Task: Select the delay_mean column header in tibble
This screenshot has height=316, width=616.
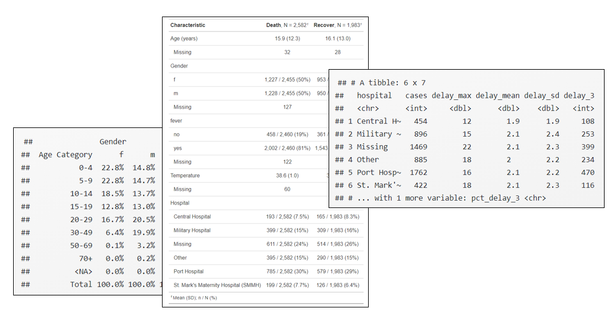Action: [497, 95]
